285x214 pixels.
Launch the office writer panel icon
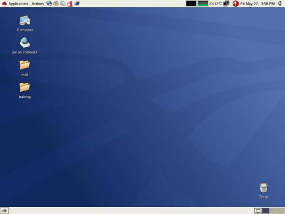pos(63,4)
